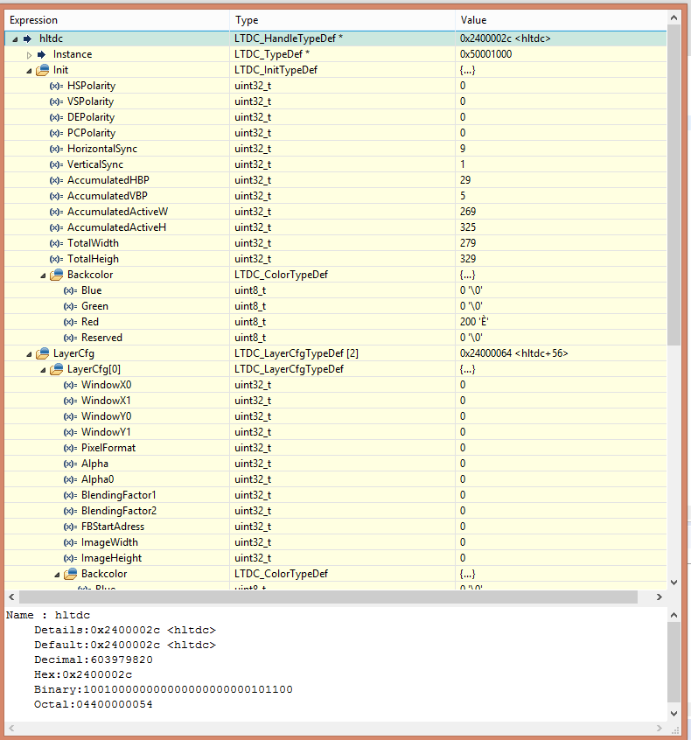Collapse the Init Backcolor node
691x740 pixels.
[43, 276]
